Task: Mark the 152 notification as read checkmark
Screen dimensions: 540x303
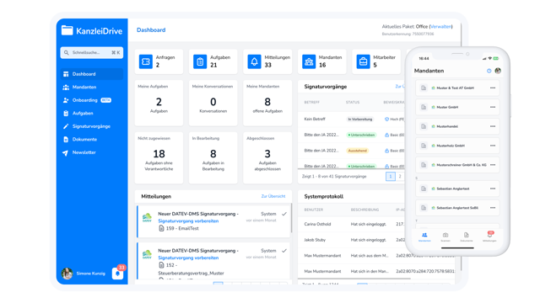Action: coord(284,251)
